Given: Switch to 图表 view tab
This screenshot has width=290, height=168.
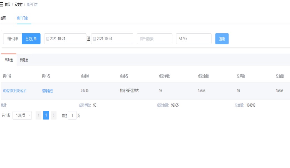Looking at the screenshot, I should pyautogui.click(x=24, y=60).
